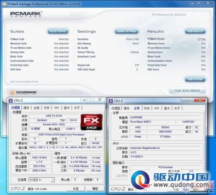Switch to 主板 tab in left CPU-Z
216x195 pixels.
(x=37, y=108)
